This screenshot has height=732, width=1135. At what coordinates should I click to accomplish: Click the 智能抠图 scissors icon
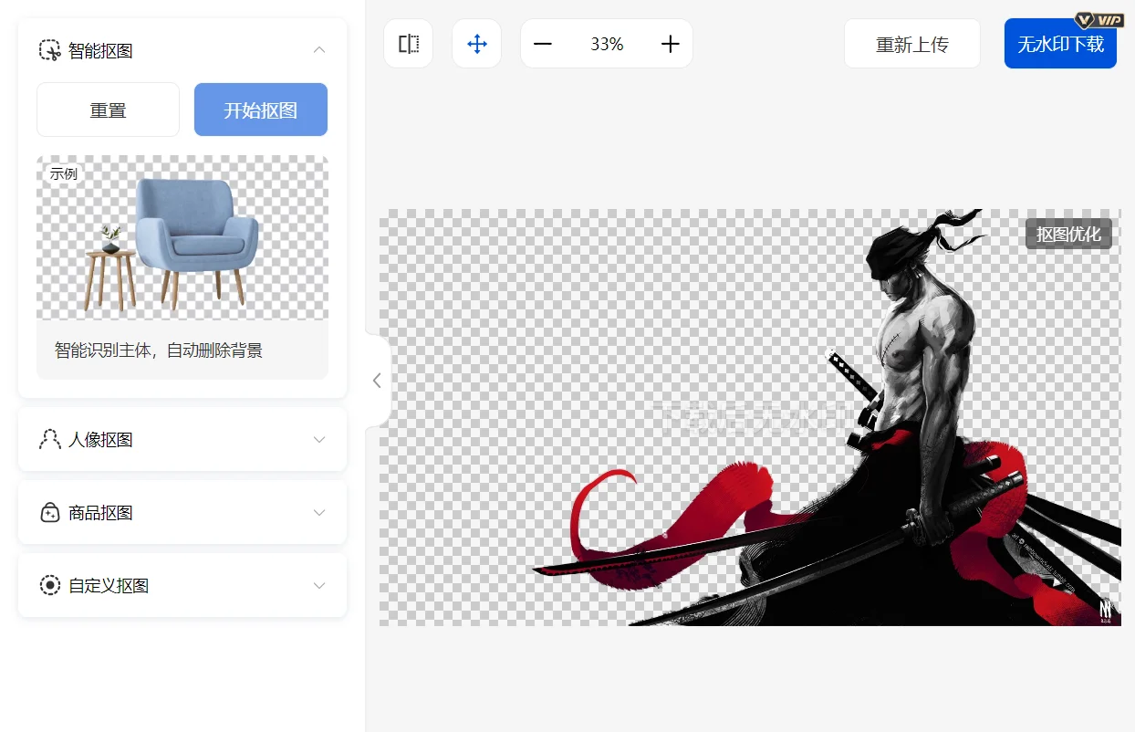tap(49, 50)
